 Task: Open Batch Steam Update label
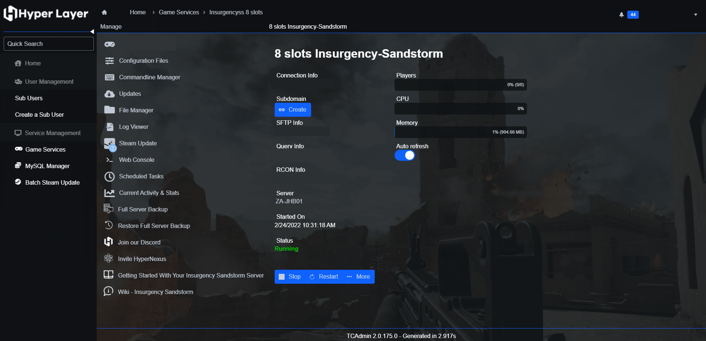(x=53, y=182)
